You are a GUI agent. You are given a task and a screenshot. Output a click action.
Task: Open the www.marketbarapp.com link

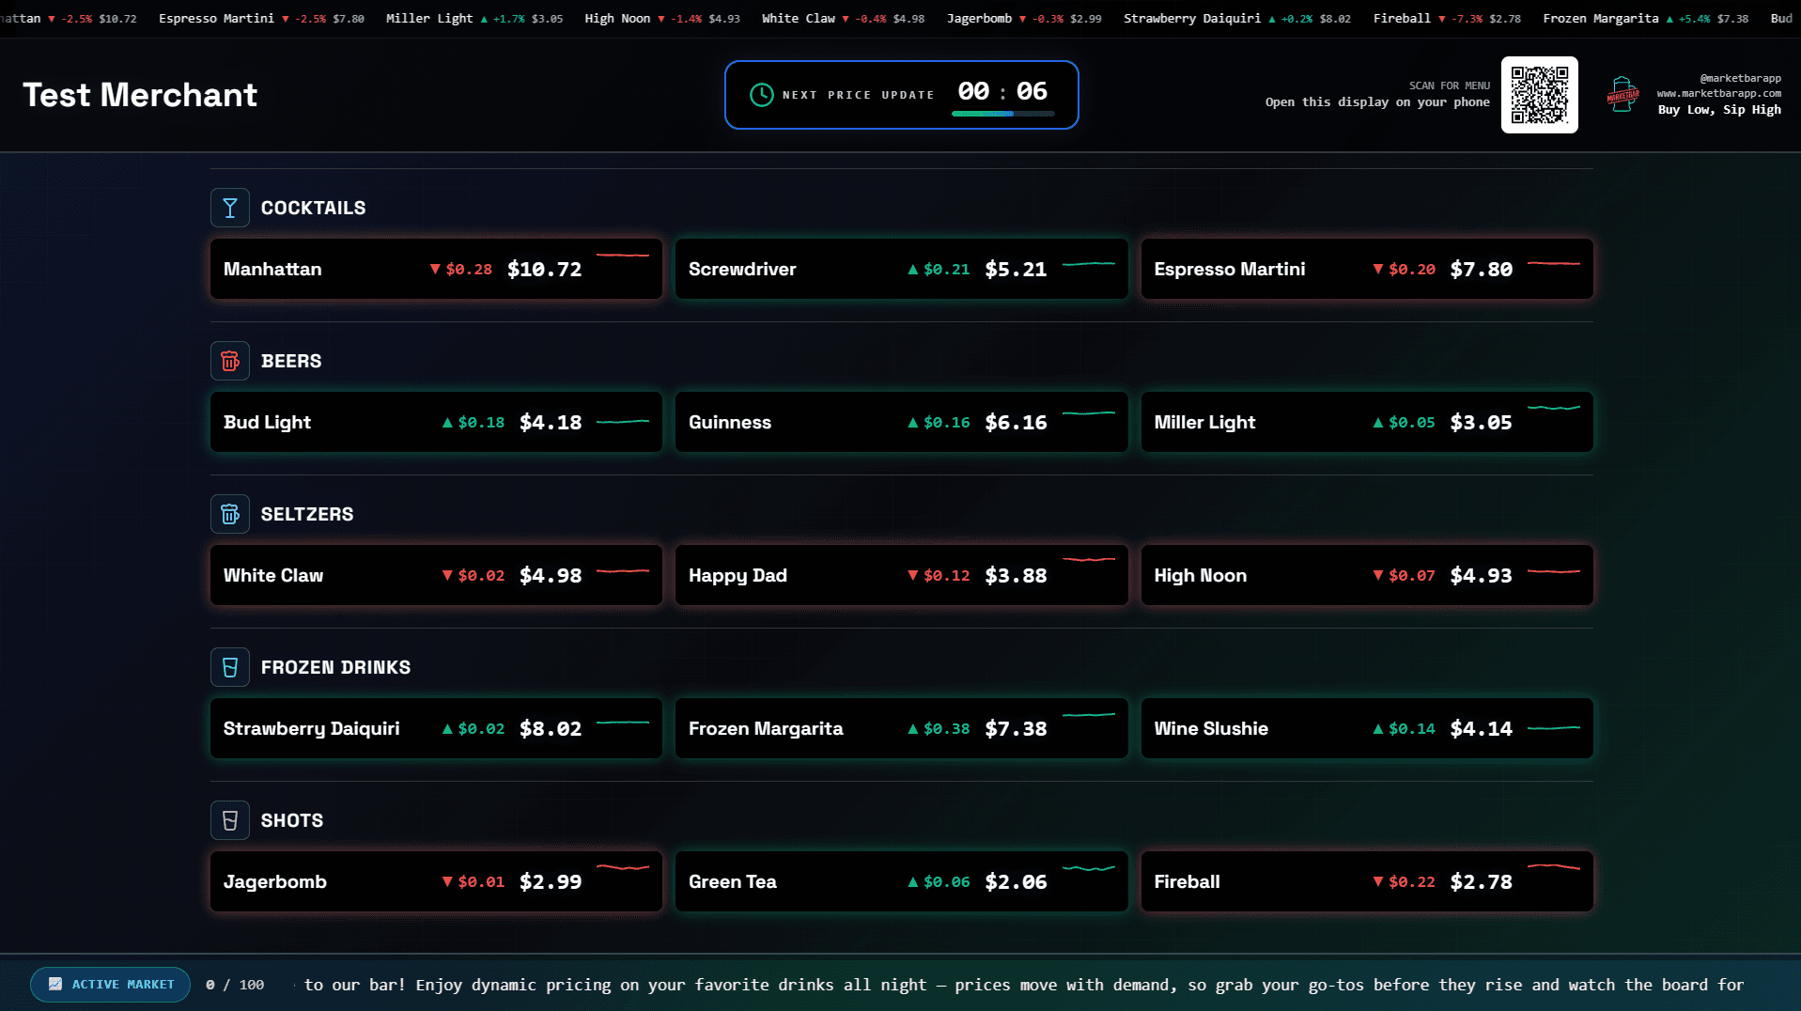[x=1718, y=93]
